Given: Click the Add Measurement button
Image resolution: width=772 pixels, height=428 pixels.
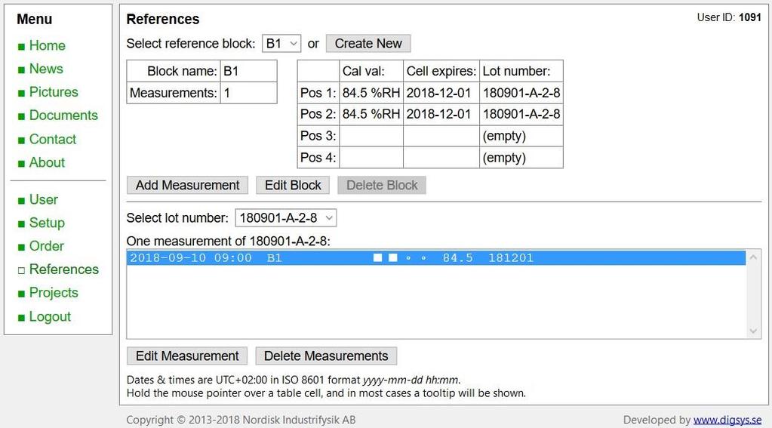Looking at the screenshot, I should (x=187, y=185).
